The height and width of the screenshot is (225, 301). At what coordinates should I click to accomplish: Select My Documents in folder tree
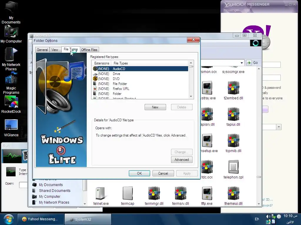tap(51, 185)
